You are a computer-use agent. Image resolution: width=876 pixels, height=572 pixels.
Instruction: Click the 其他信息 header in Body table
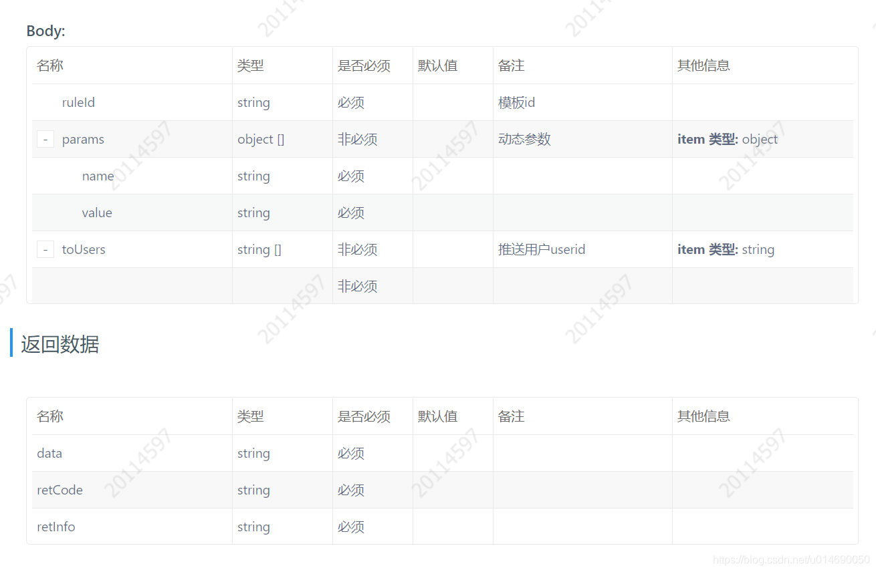pyautogui.click(x=703, y=65)
